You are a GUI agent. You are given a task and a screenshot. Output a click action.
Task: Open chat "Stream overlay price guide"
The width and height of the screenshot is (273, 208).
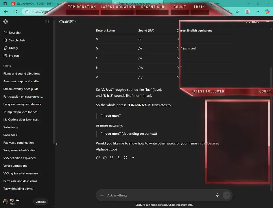point(21,89)
